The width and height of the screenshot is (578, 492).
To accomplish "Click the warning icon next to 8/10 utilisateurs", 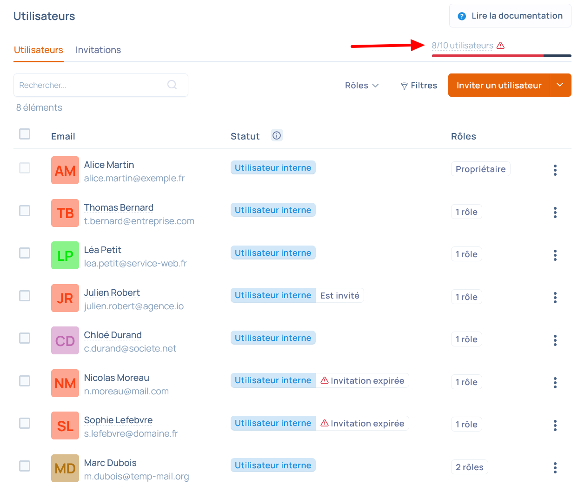I will pyautogui.click(x=500, y=46).
